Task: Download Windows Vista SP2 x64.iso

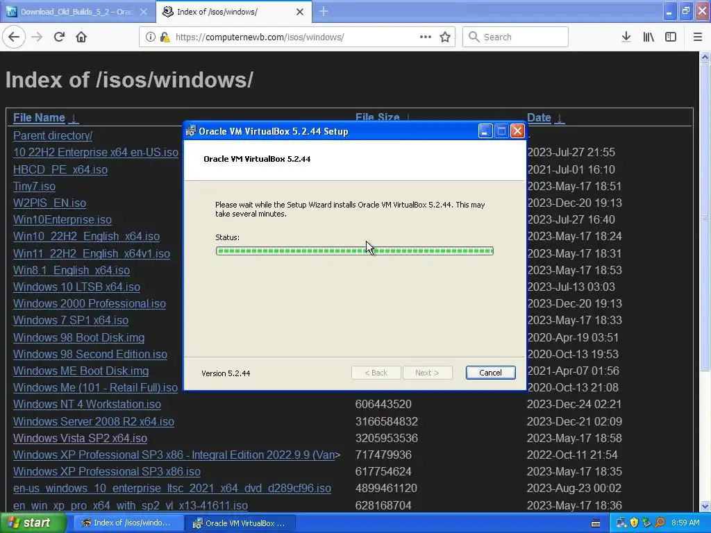Action: (81, 439)
